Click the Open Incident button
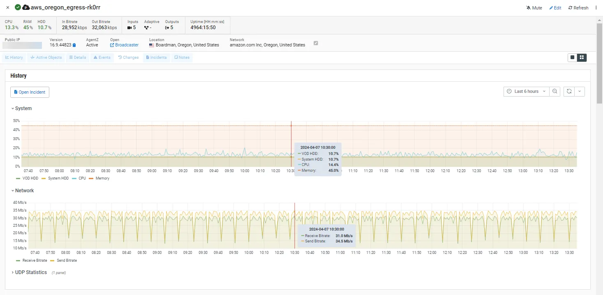The image size is (603, 295). pyautogui.click(x=30, y=92)
